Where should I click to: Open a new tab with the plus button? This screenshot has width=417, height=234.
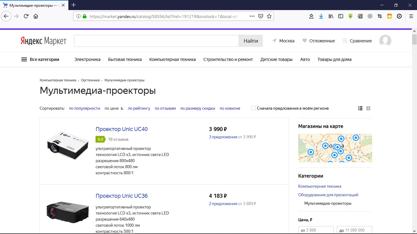74,5
